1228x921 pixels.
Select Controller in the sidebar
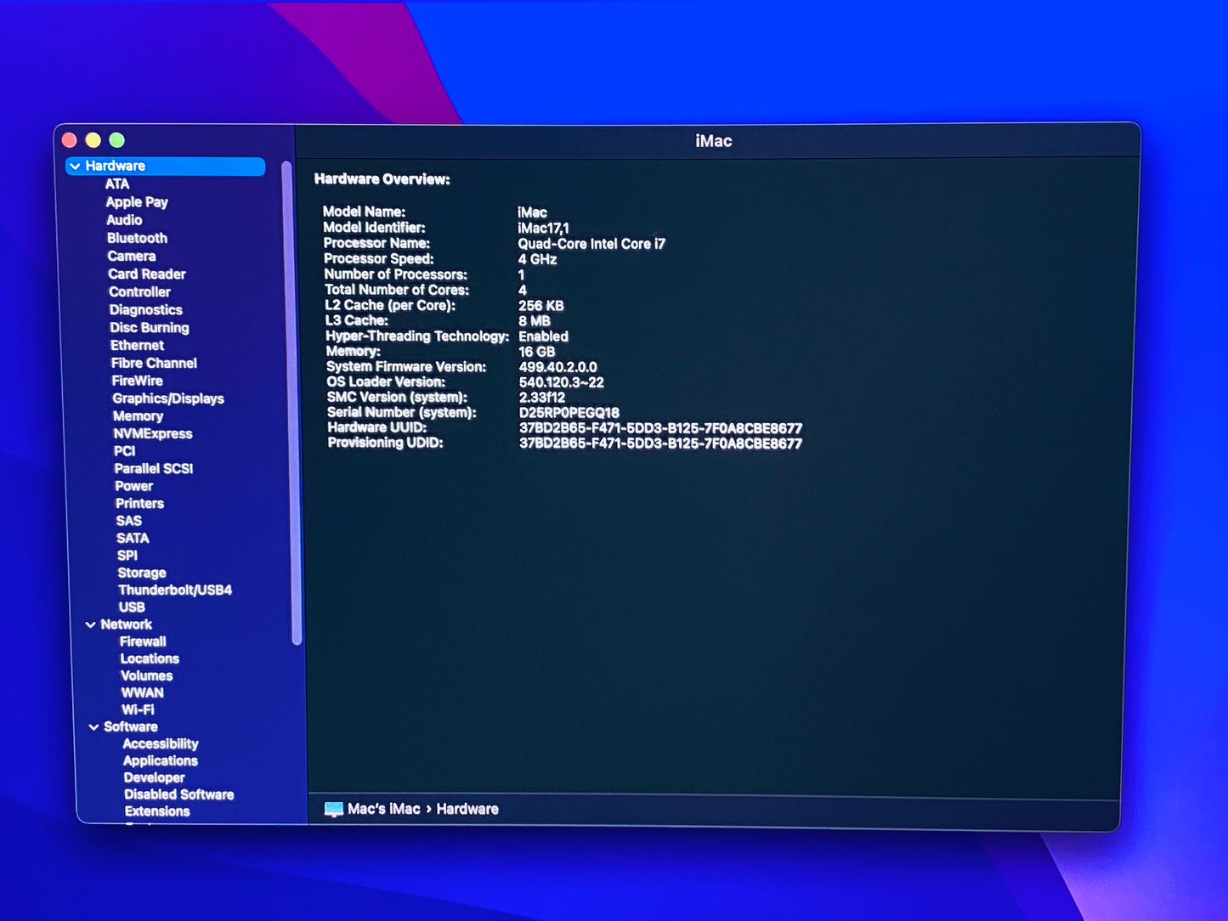click(139, 291)
